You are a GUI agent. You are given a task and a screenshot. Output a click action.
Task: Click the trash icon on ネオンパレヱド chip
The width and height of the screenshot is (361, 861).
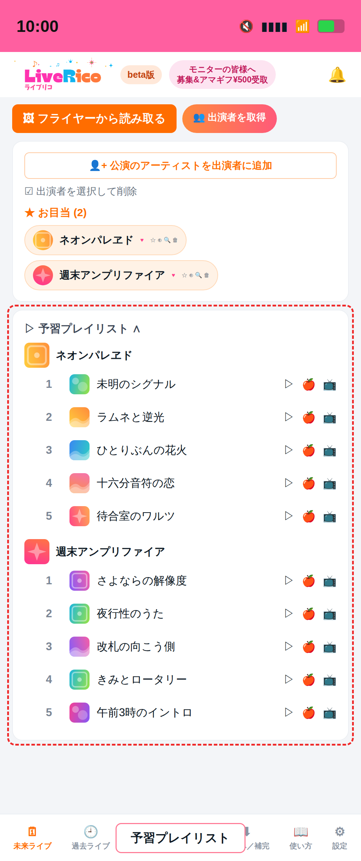tap(175, 240)
